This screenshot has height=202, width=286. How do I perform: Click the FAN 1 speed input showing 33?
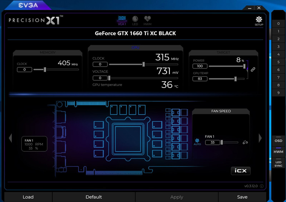click(212, 143)
